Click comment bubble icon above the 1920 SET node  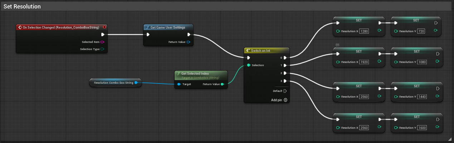click(337, 45)
